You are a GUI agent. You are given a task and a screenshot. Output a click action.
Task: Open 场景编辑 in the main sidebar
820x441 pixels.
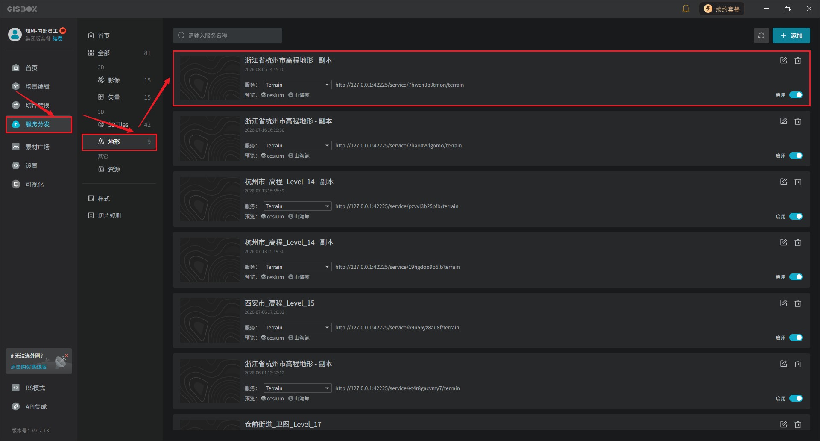tap(38, 86)
